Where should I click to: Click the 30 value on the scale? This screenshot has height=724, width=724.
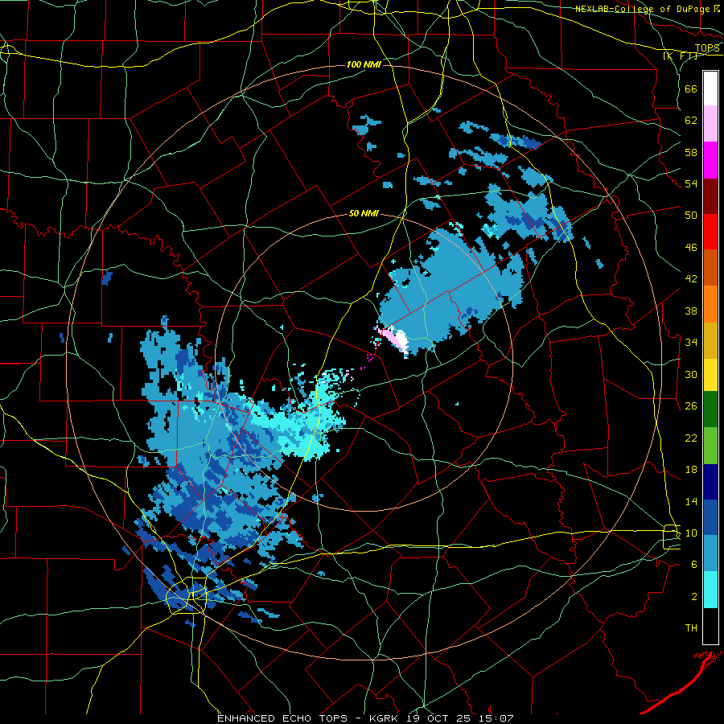click(x=691, y=374)
